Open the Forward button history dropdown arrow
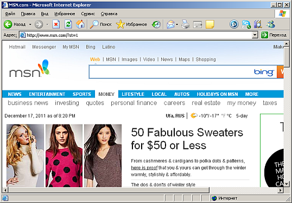 (x=47, y=24)
